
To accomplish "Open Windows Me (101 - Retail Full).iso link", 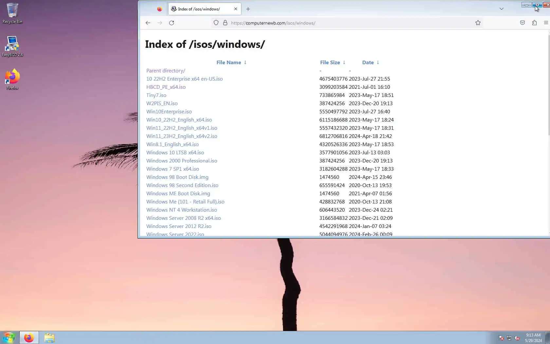I will [x=185, y=202].
